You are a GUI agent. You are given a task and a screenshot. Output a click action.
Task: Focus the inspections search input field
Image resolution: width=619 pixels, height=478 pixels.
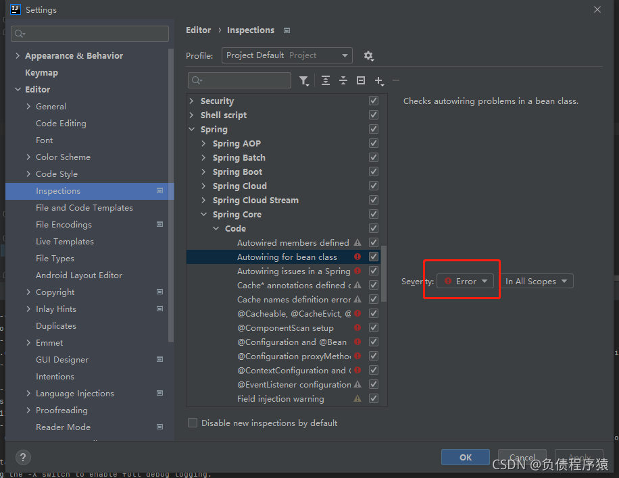coord(240,80)
